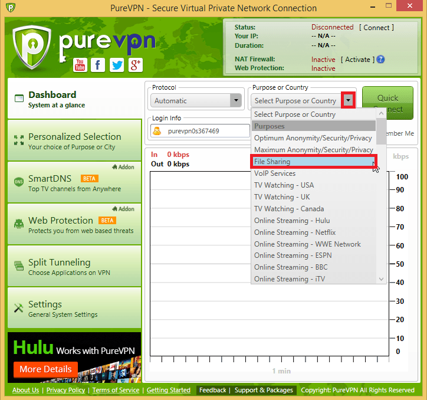Click the purpose list scrollbar down arrow
Image resolution: width=427 pixels, height=400 pixels.
(x=381, y=278)
